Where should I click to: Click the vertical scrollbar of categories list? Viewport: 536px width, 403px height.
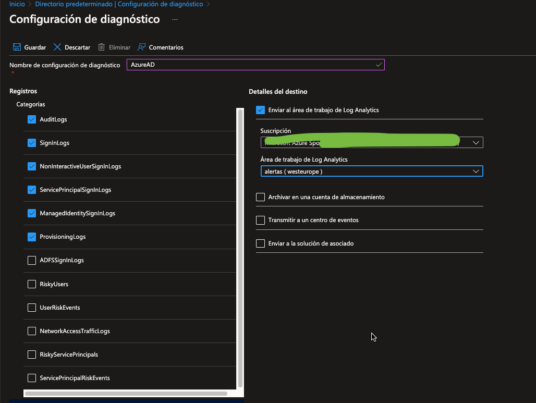click(x=240, y=245)
